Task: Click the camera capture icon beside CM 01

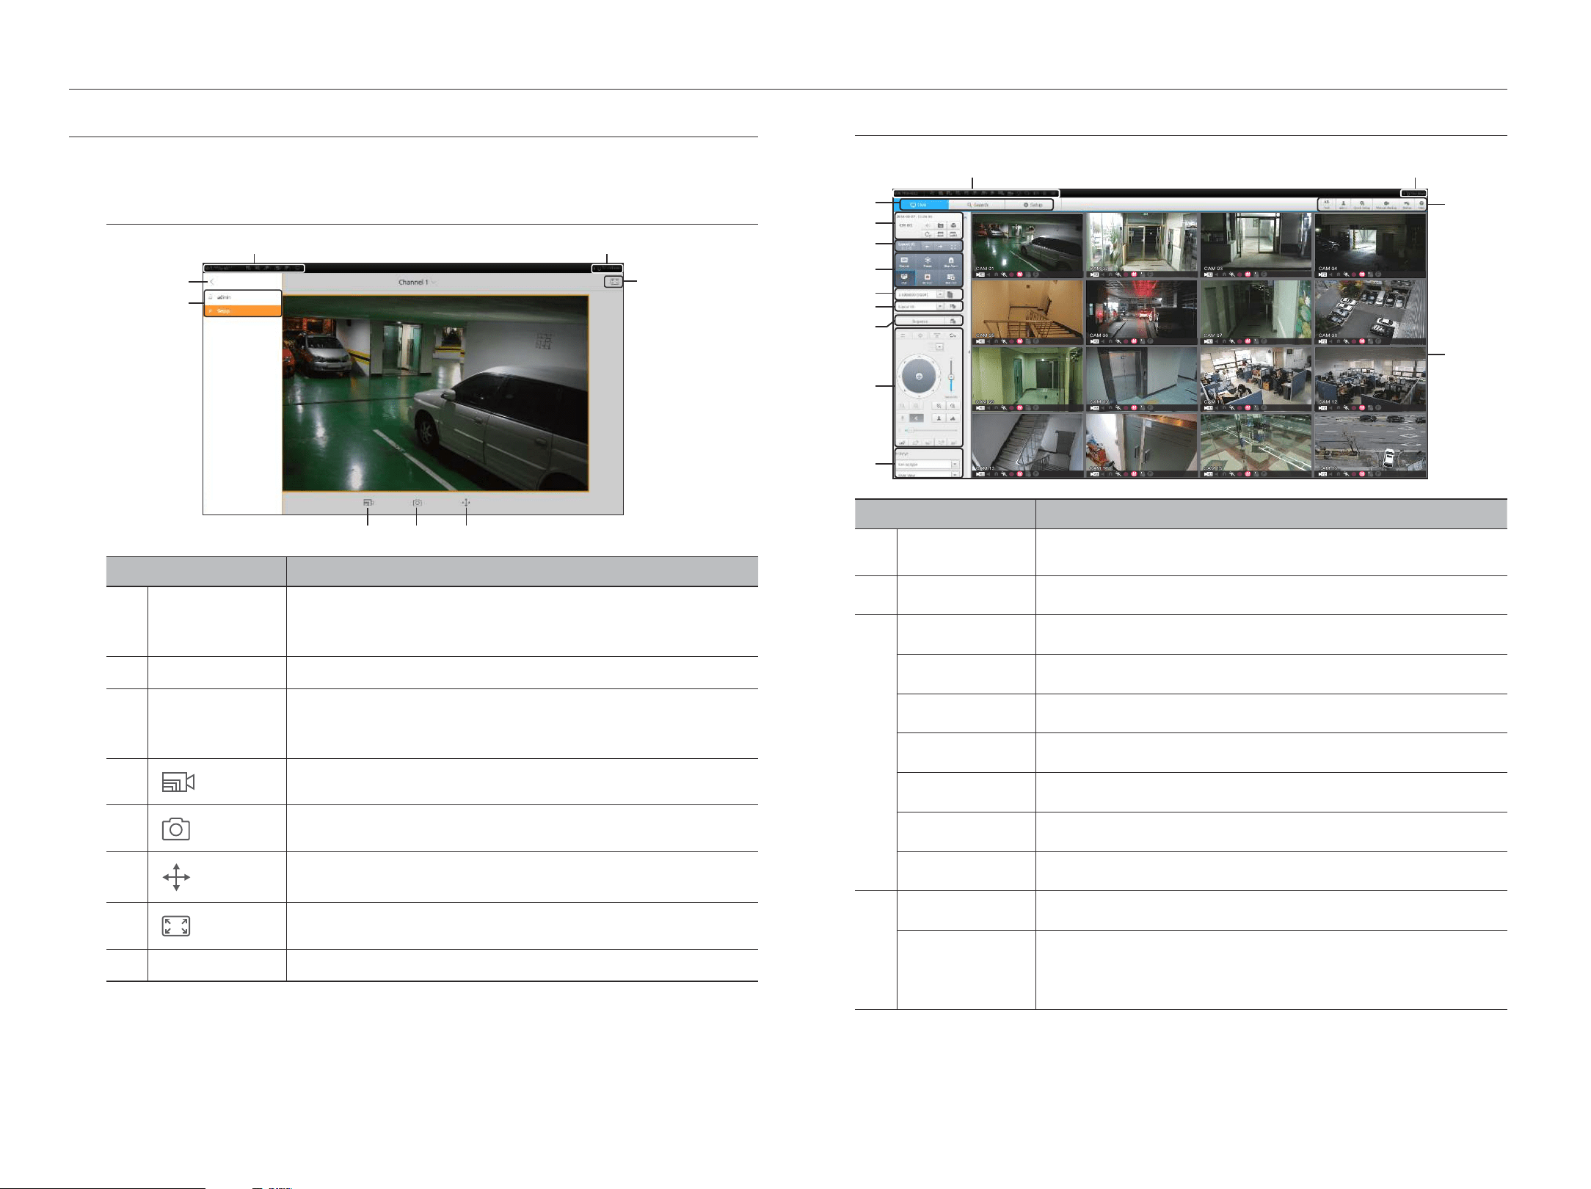Action: point(941,225)
